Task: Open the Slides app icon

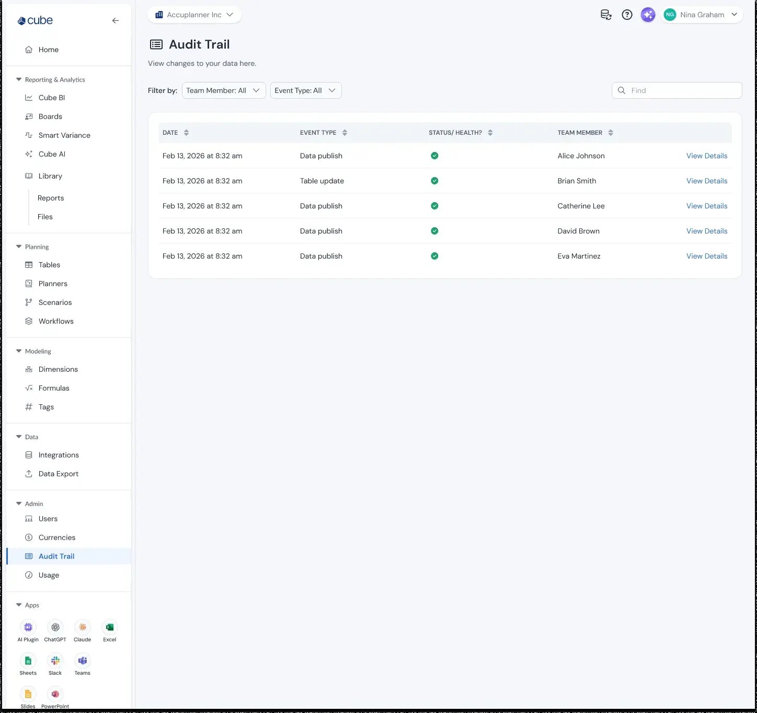Action: (28, 694)
